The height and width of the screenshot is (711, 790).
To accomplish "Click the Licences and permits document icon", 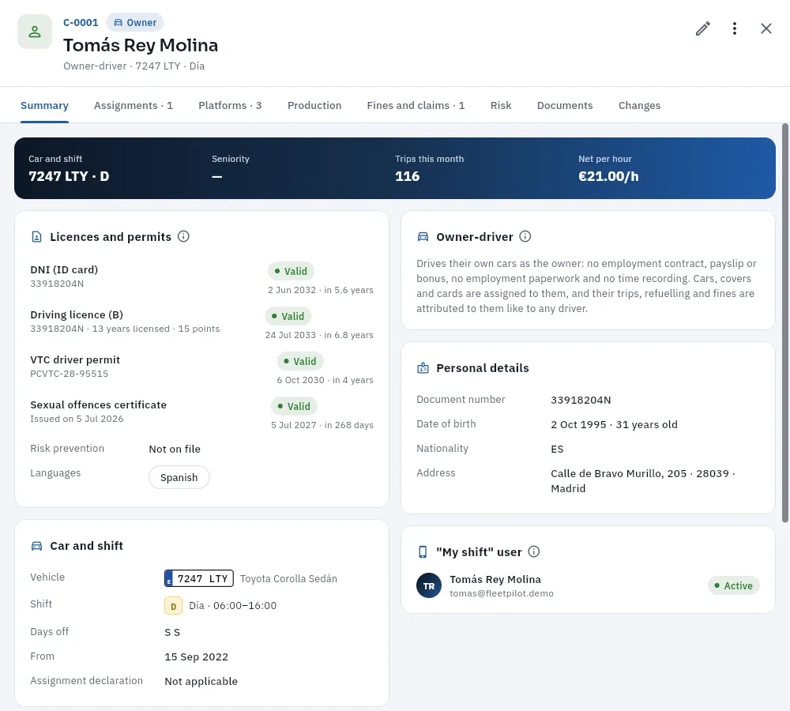I will (37, 237).
